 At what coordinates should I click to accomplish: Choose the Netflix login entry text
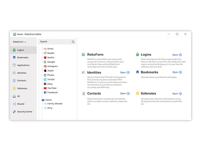pos(51,57)
